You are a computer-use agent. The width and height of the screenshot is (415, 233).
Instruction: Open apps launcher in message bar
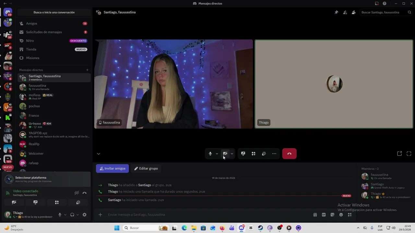(350, 215)
